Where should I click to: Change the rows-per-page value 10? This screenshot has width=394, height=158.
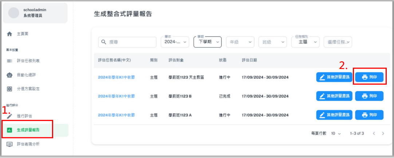pos(336,133)
